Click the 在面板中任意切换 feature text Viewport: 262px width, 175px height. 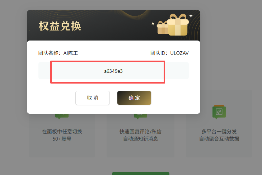click(x=62, y=132)
